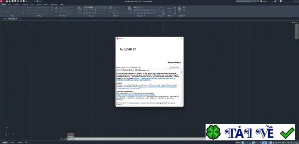Toggle object snap tracking in status bar

[263, 143]
